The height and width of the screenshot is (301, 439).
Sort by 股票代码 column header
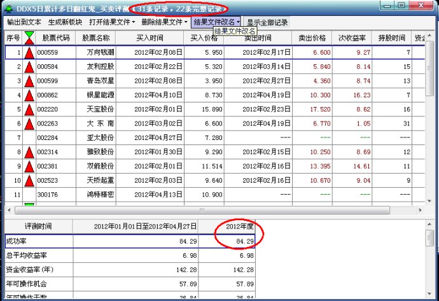[x=56, y=38]
